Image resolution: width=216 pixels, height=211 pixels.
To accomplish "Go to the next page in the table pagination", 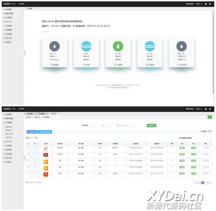I will pyautogui.click(x=208, y=183).
